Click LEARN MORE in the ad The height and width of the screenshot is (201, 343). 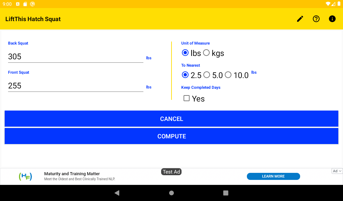273,176
